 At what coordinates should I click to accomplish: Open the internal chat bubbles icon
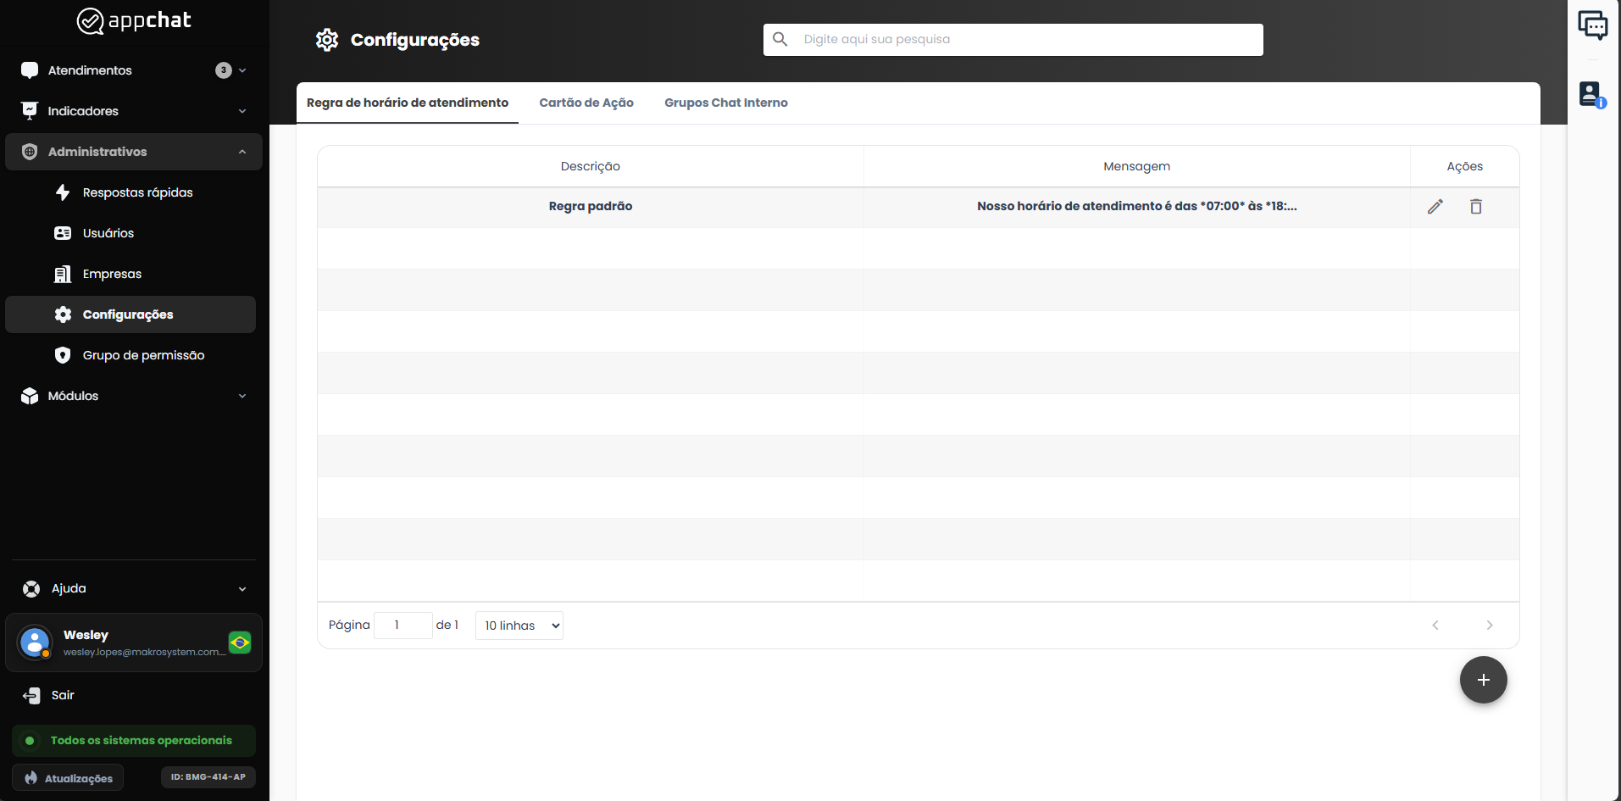tap(1593, 25)
